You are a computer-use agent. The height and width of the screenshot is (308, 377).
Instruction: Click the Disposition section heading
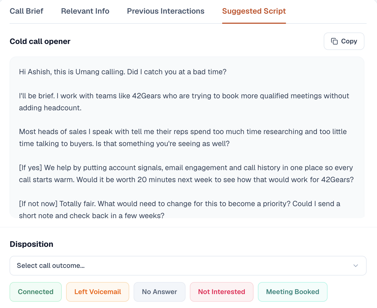31,244
